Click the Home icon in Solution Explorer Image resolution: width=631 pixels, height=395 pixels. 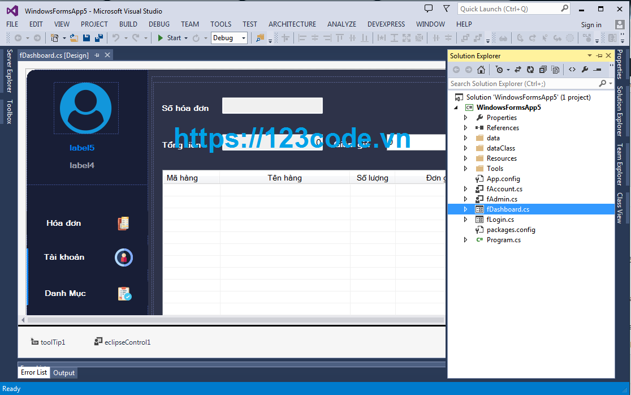point(481,69)
